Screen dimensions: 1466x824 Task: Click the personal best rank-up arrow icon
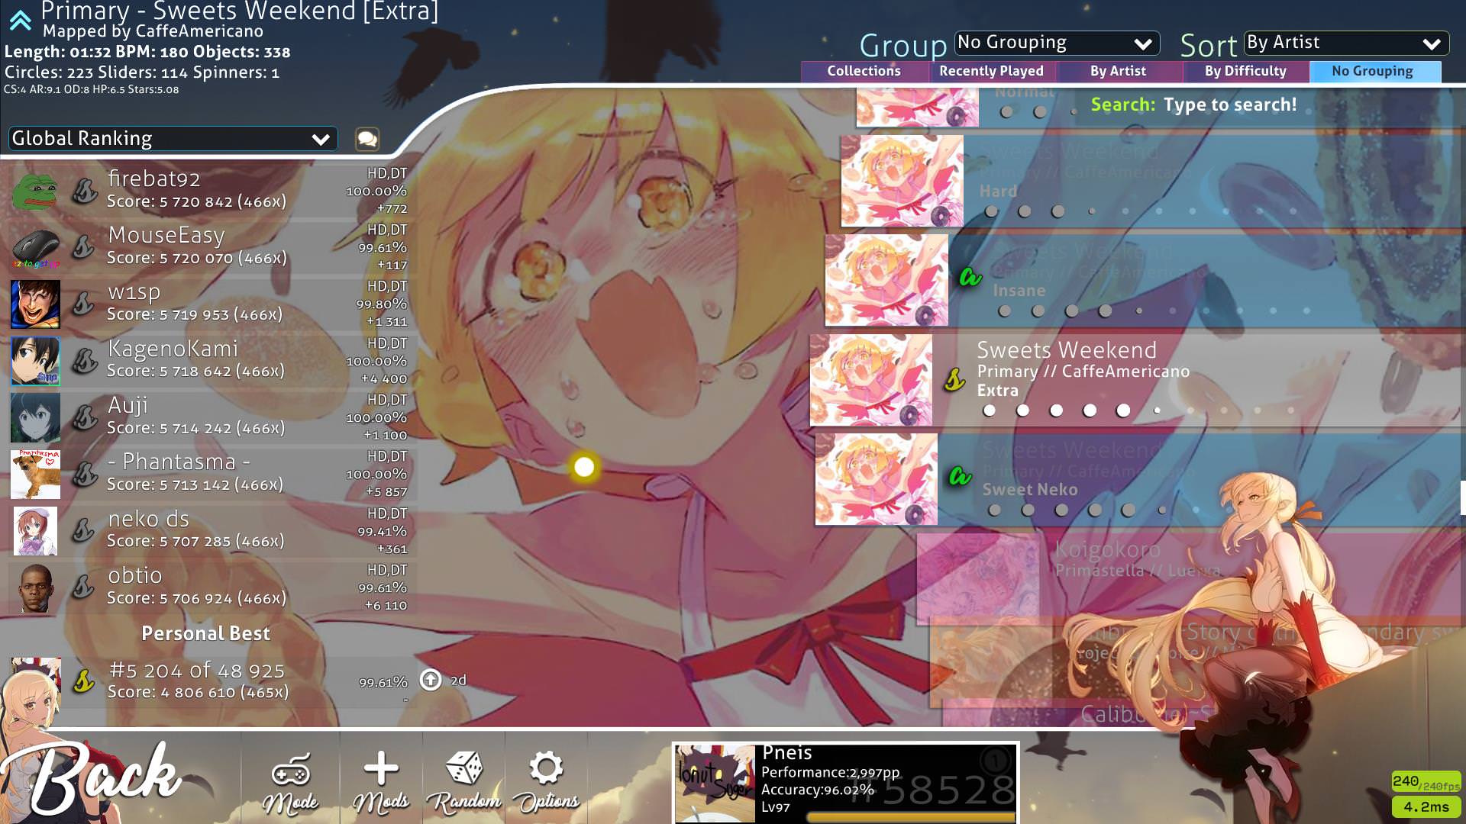point(431,680)
